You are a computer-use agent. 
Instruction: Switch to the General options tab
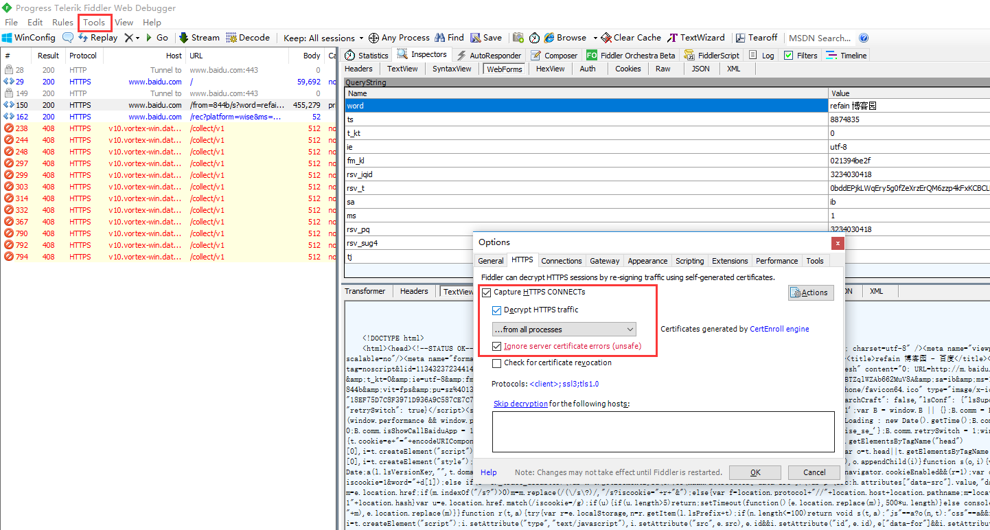pos(491,261)
